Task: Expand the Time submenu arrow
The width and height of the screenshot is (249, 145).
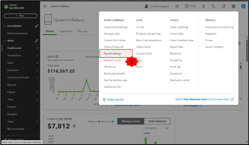Action: tap(37, 100)
